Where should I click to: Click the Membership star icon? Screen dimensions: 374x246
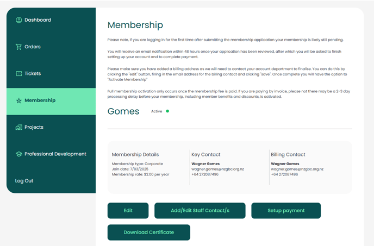[x=18, y=100]
